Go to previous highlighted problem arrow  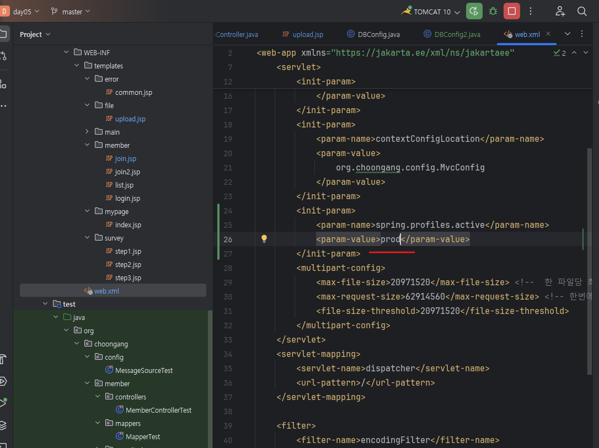click(574, 53)
